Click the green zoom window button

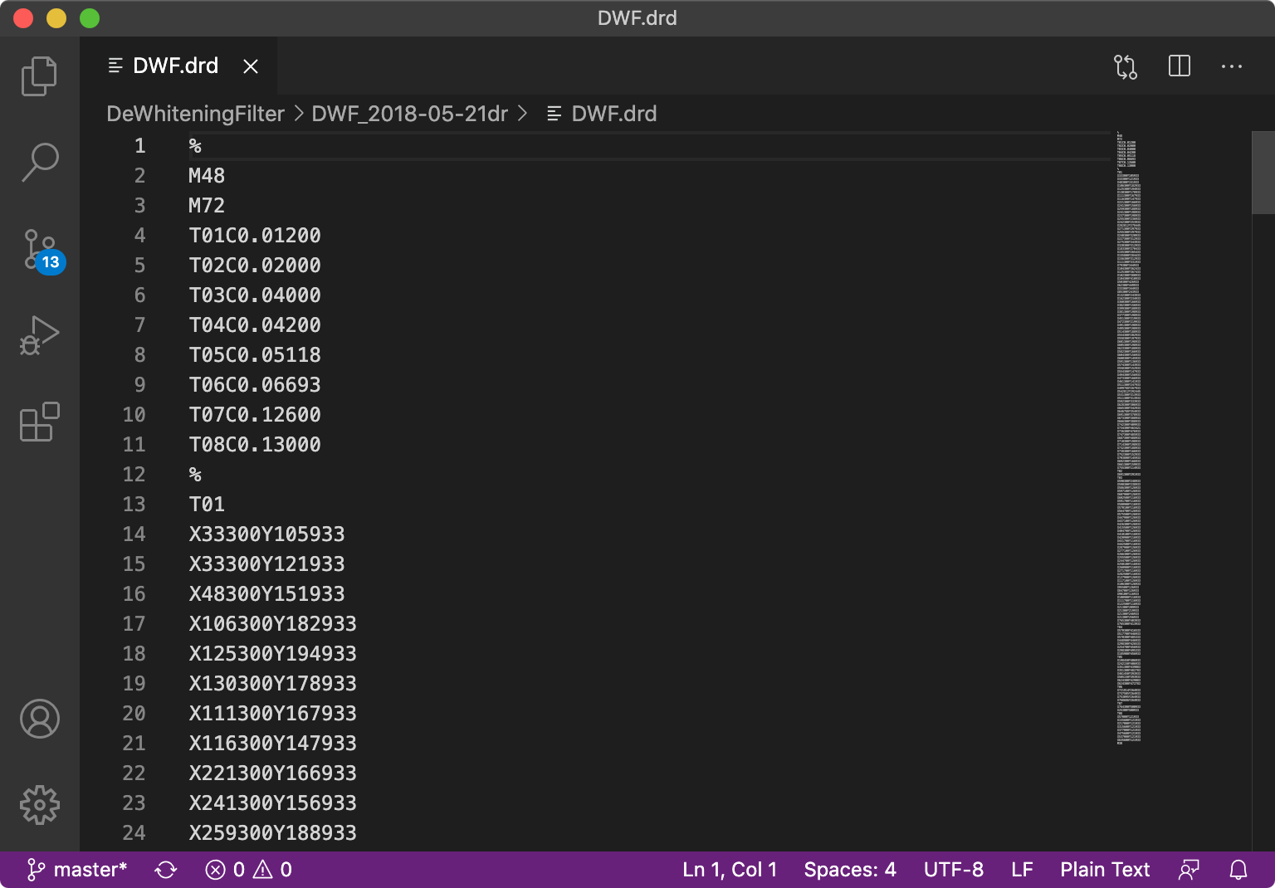coord(90,18)
